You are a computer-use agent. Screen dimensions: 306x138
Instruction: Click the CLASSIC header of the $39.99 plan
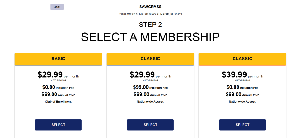click(242, 59)
